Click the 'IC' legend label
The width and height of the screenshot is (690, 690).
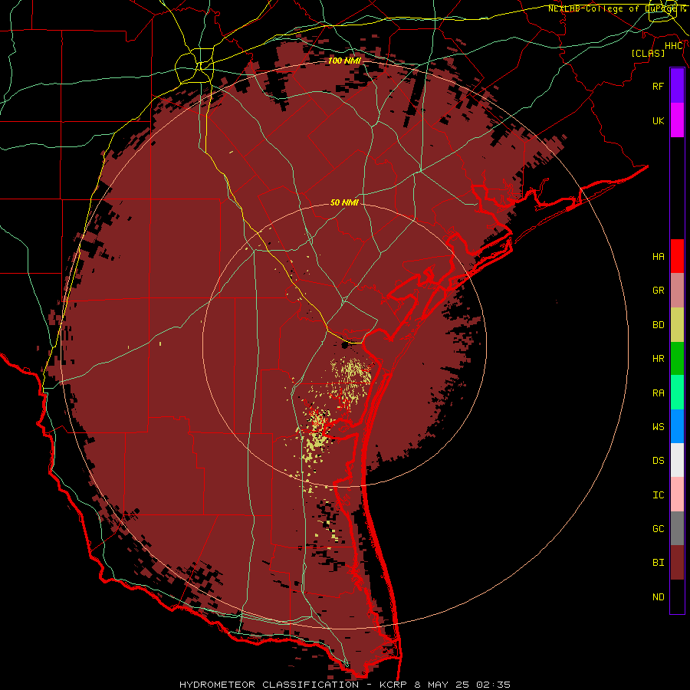tap(658, 495)
